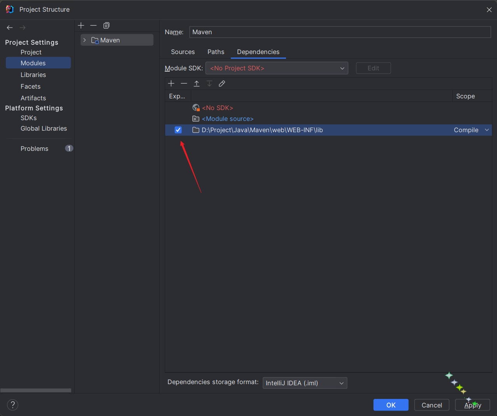497x416 pixels.
Task: Select D:\Project\Java\Maven\web\WEB-INF\lib row
Action: click(328, 130)
